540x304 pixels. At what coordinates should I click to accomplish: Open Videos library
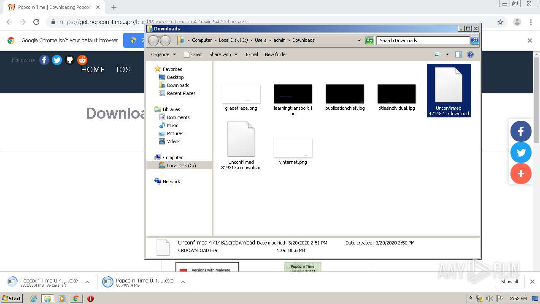point(173,141)
